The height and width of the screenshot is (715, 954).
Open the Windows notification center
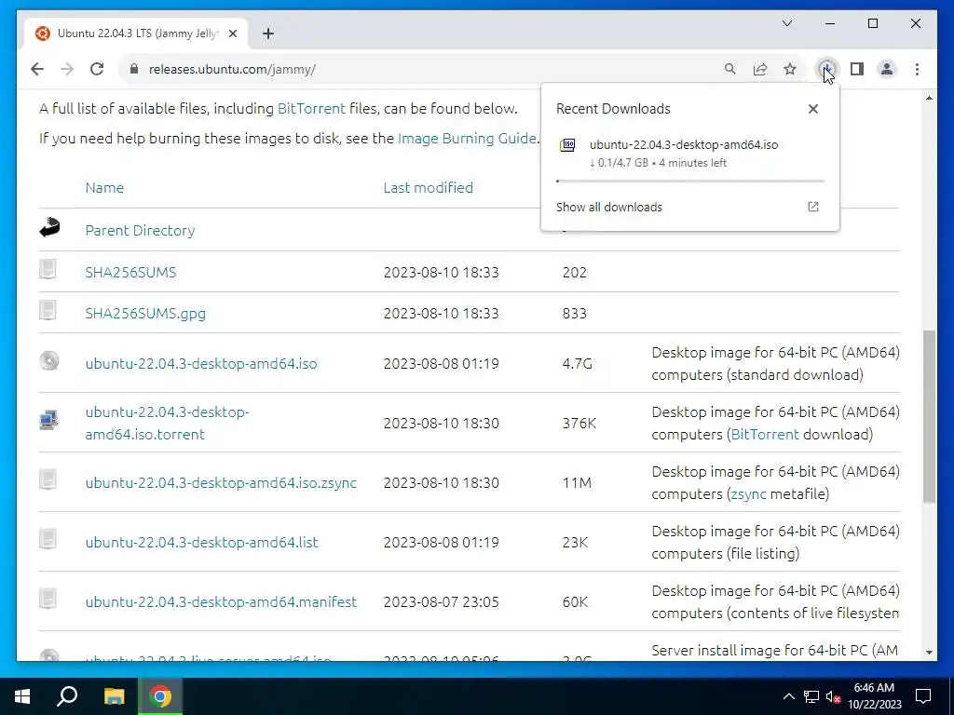pos(923,696)
